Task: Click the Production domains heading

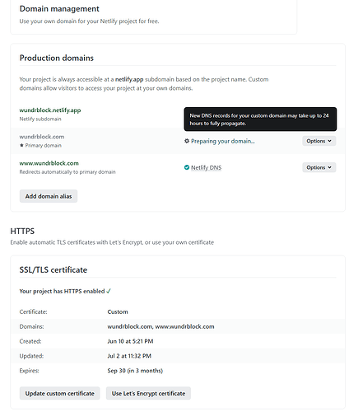Action: coord(57,58)
